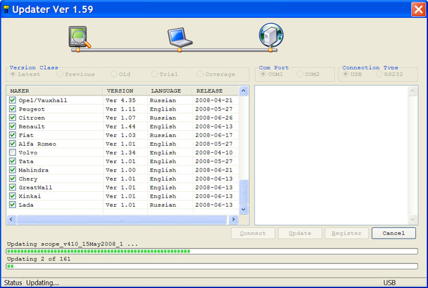The height and width of the screenshot is (288, 428).
Task: Click the Peugeot release date 2008-05-27
Action: point(214,109)
